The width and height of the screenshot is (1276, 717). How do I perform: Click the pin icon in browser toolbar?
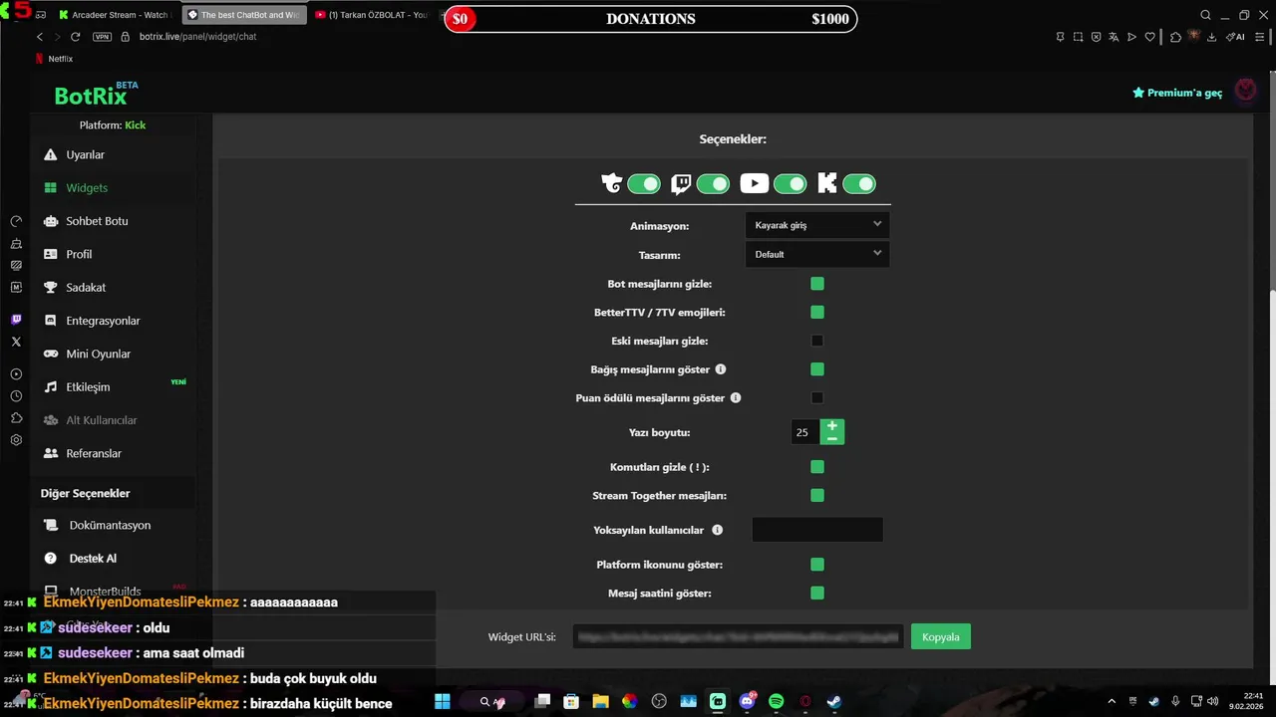1060,37
